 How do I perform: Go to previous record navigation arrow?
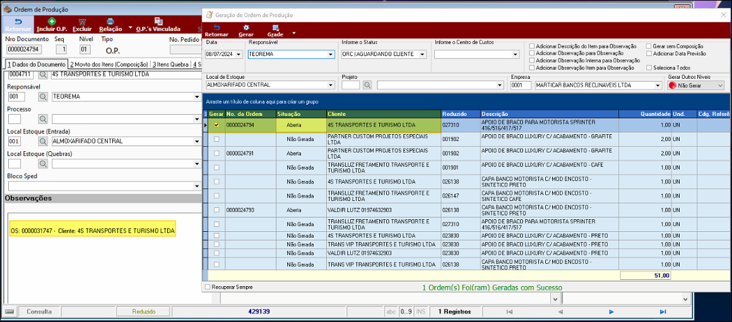pyautogui.click(x=560, y=312)
